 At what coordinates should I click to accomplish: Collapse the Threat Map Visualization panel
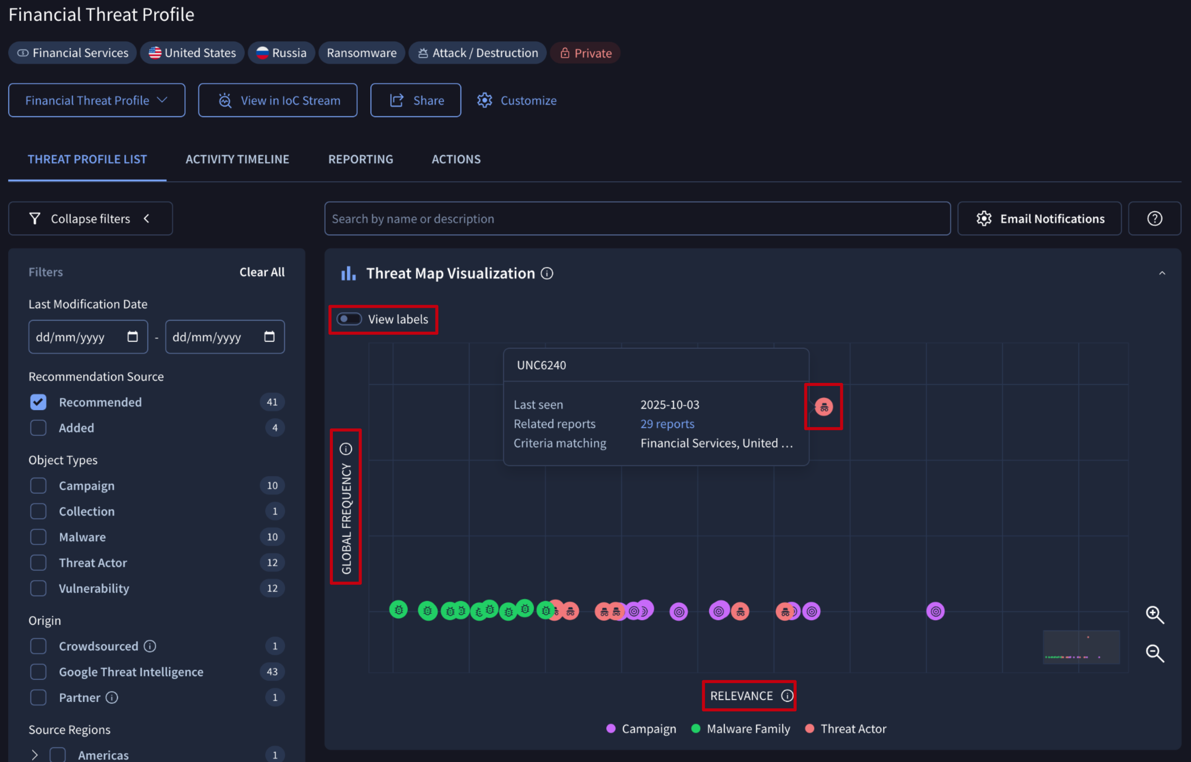tap(1162, 273)
